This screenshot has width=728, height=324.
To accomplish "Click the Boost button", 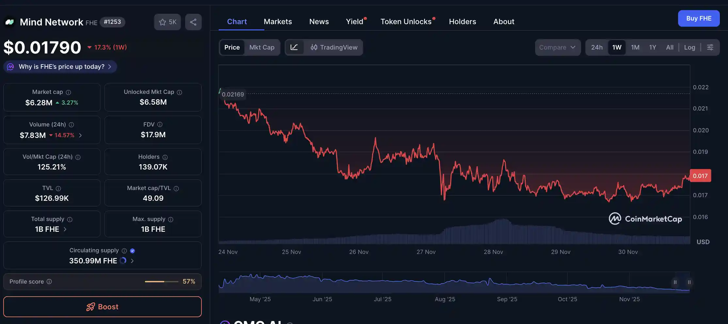I will [103, 306].
